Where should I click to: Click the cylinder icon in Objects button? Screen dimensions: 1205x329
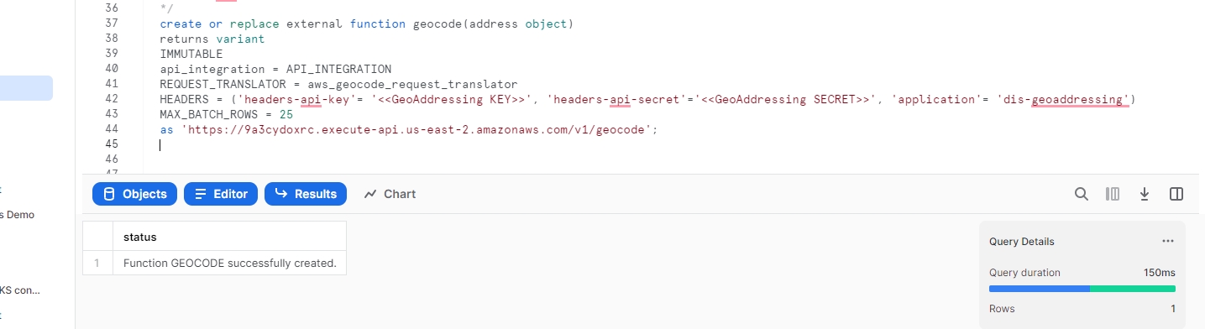(108, 194)
